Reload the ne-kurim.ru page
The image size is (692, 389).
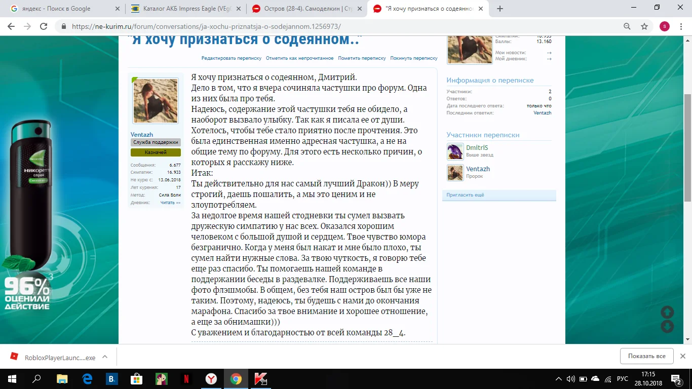[x=44, y=26]
